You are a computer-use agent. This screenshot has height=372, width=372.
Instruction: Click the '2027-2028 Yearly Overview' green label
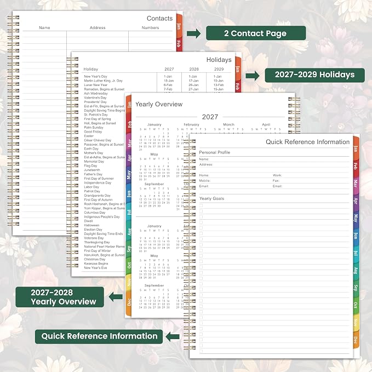tap(60, 297)
